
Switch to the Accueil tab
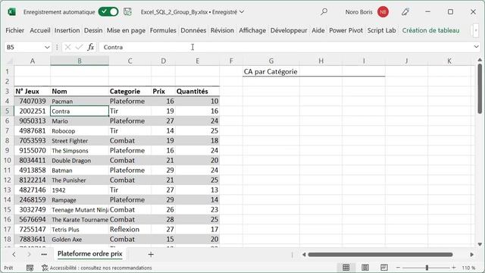coord(40,30)
